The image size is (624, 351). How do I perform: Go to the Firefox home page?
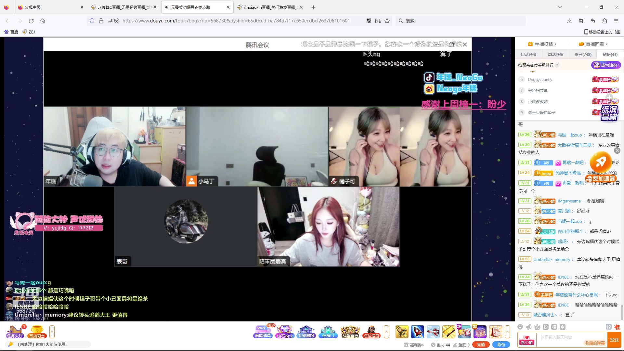pos(43,21)
